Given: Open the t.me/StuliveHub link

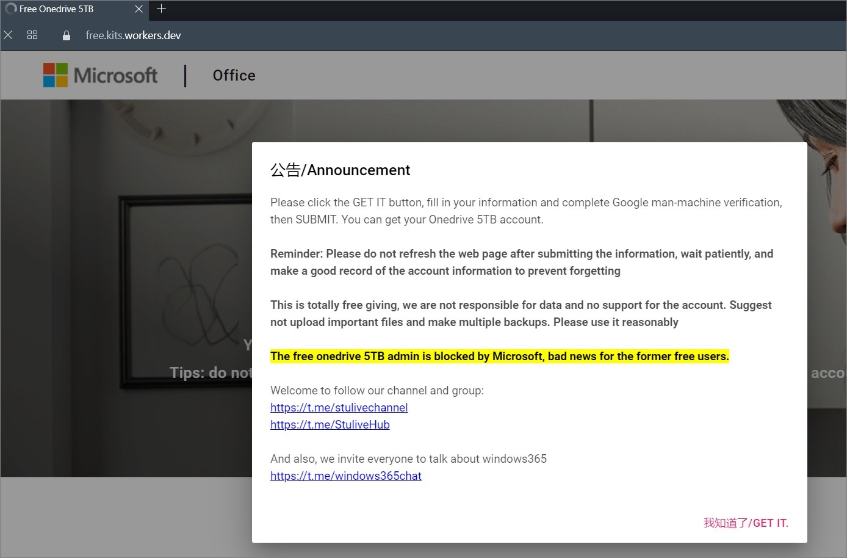Looking at the screenshot, I should click(x=330, y=424).
